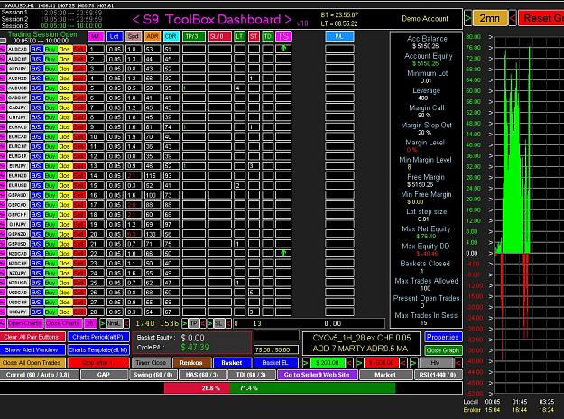Toggle B/S for NZDUSD row

pos(36,283)
